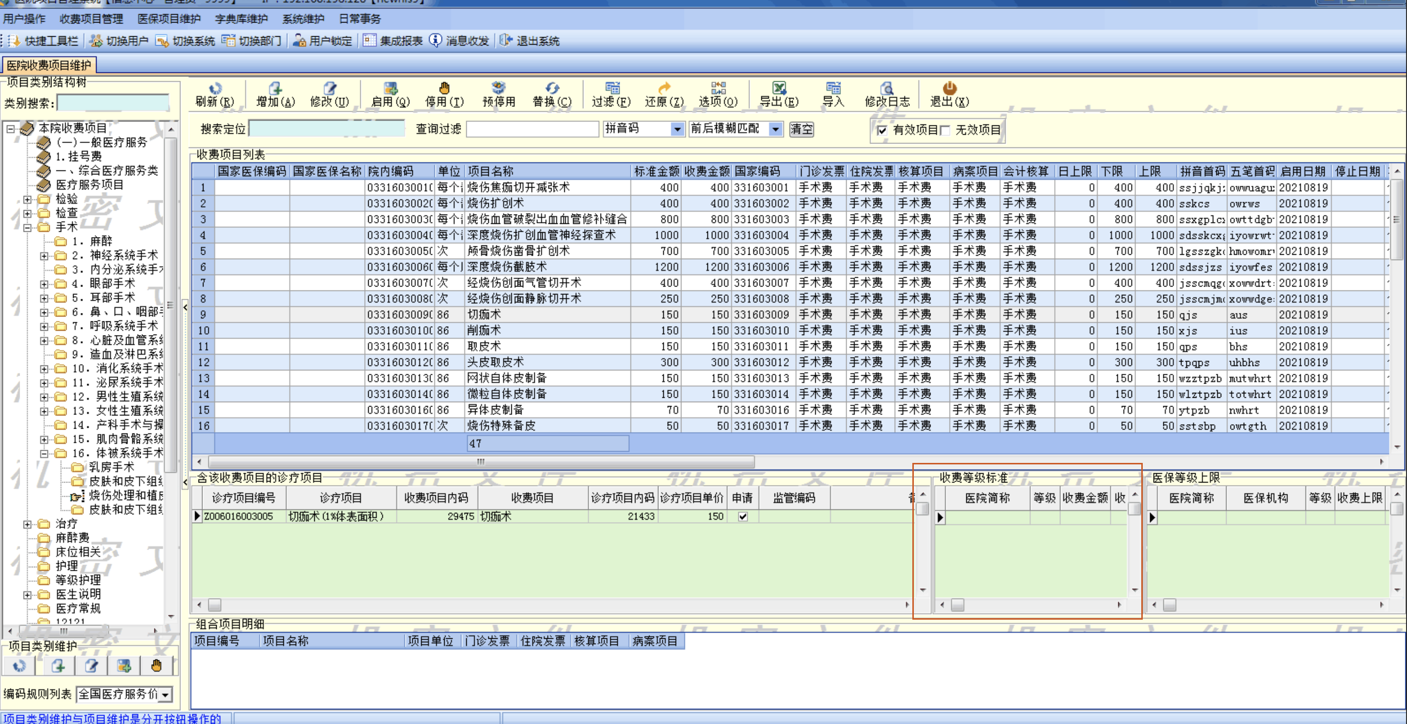The image size is (1407, 724).
Task: Click the 清空 clear button
Action: [801, 129]
